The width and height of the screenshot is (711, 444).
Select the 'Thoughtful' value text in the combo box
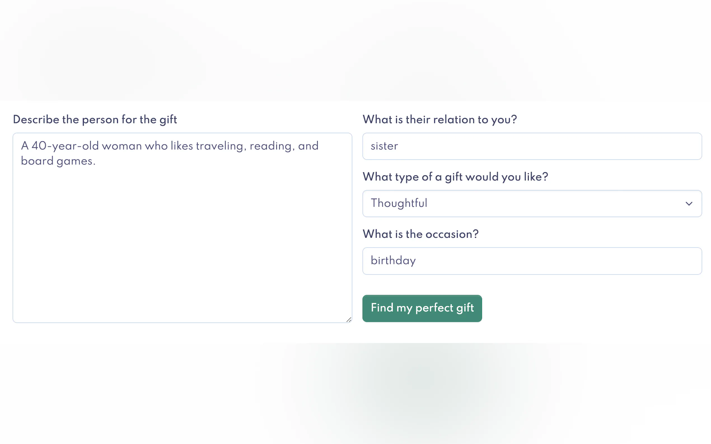coord(399,203)
